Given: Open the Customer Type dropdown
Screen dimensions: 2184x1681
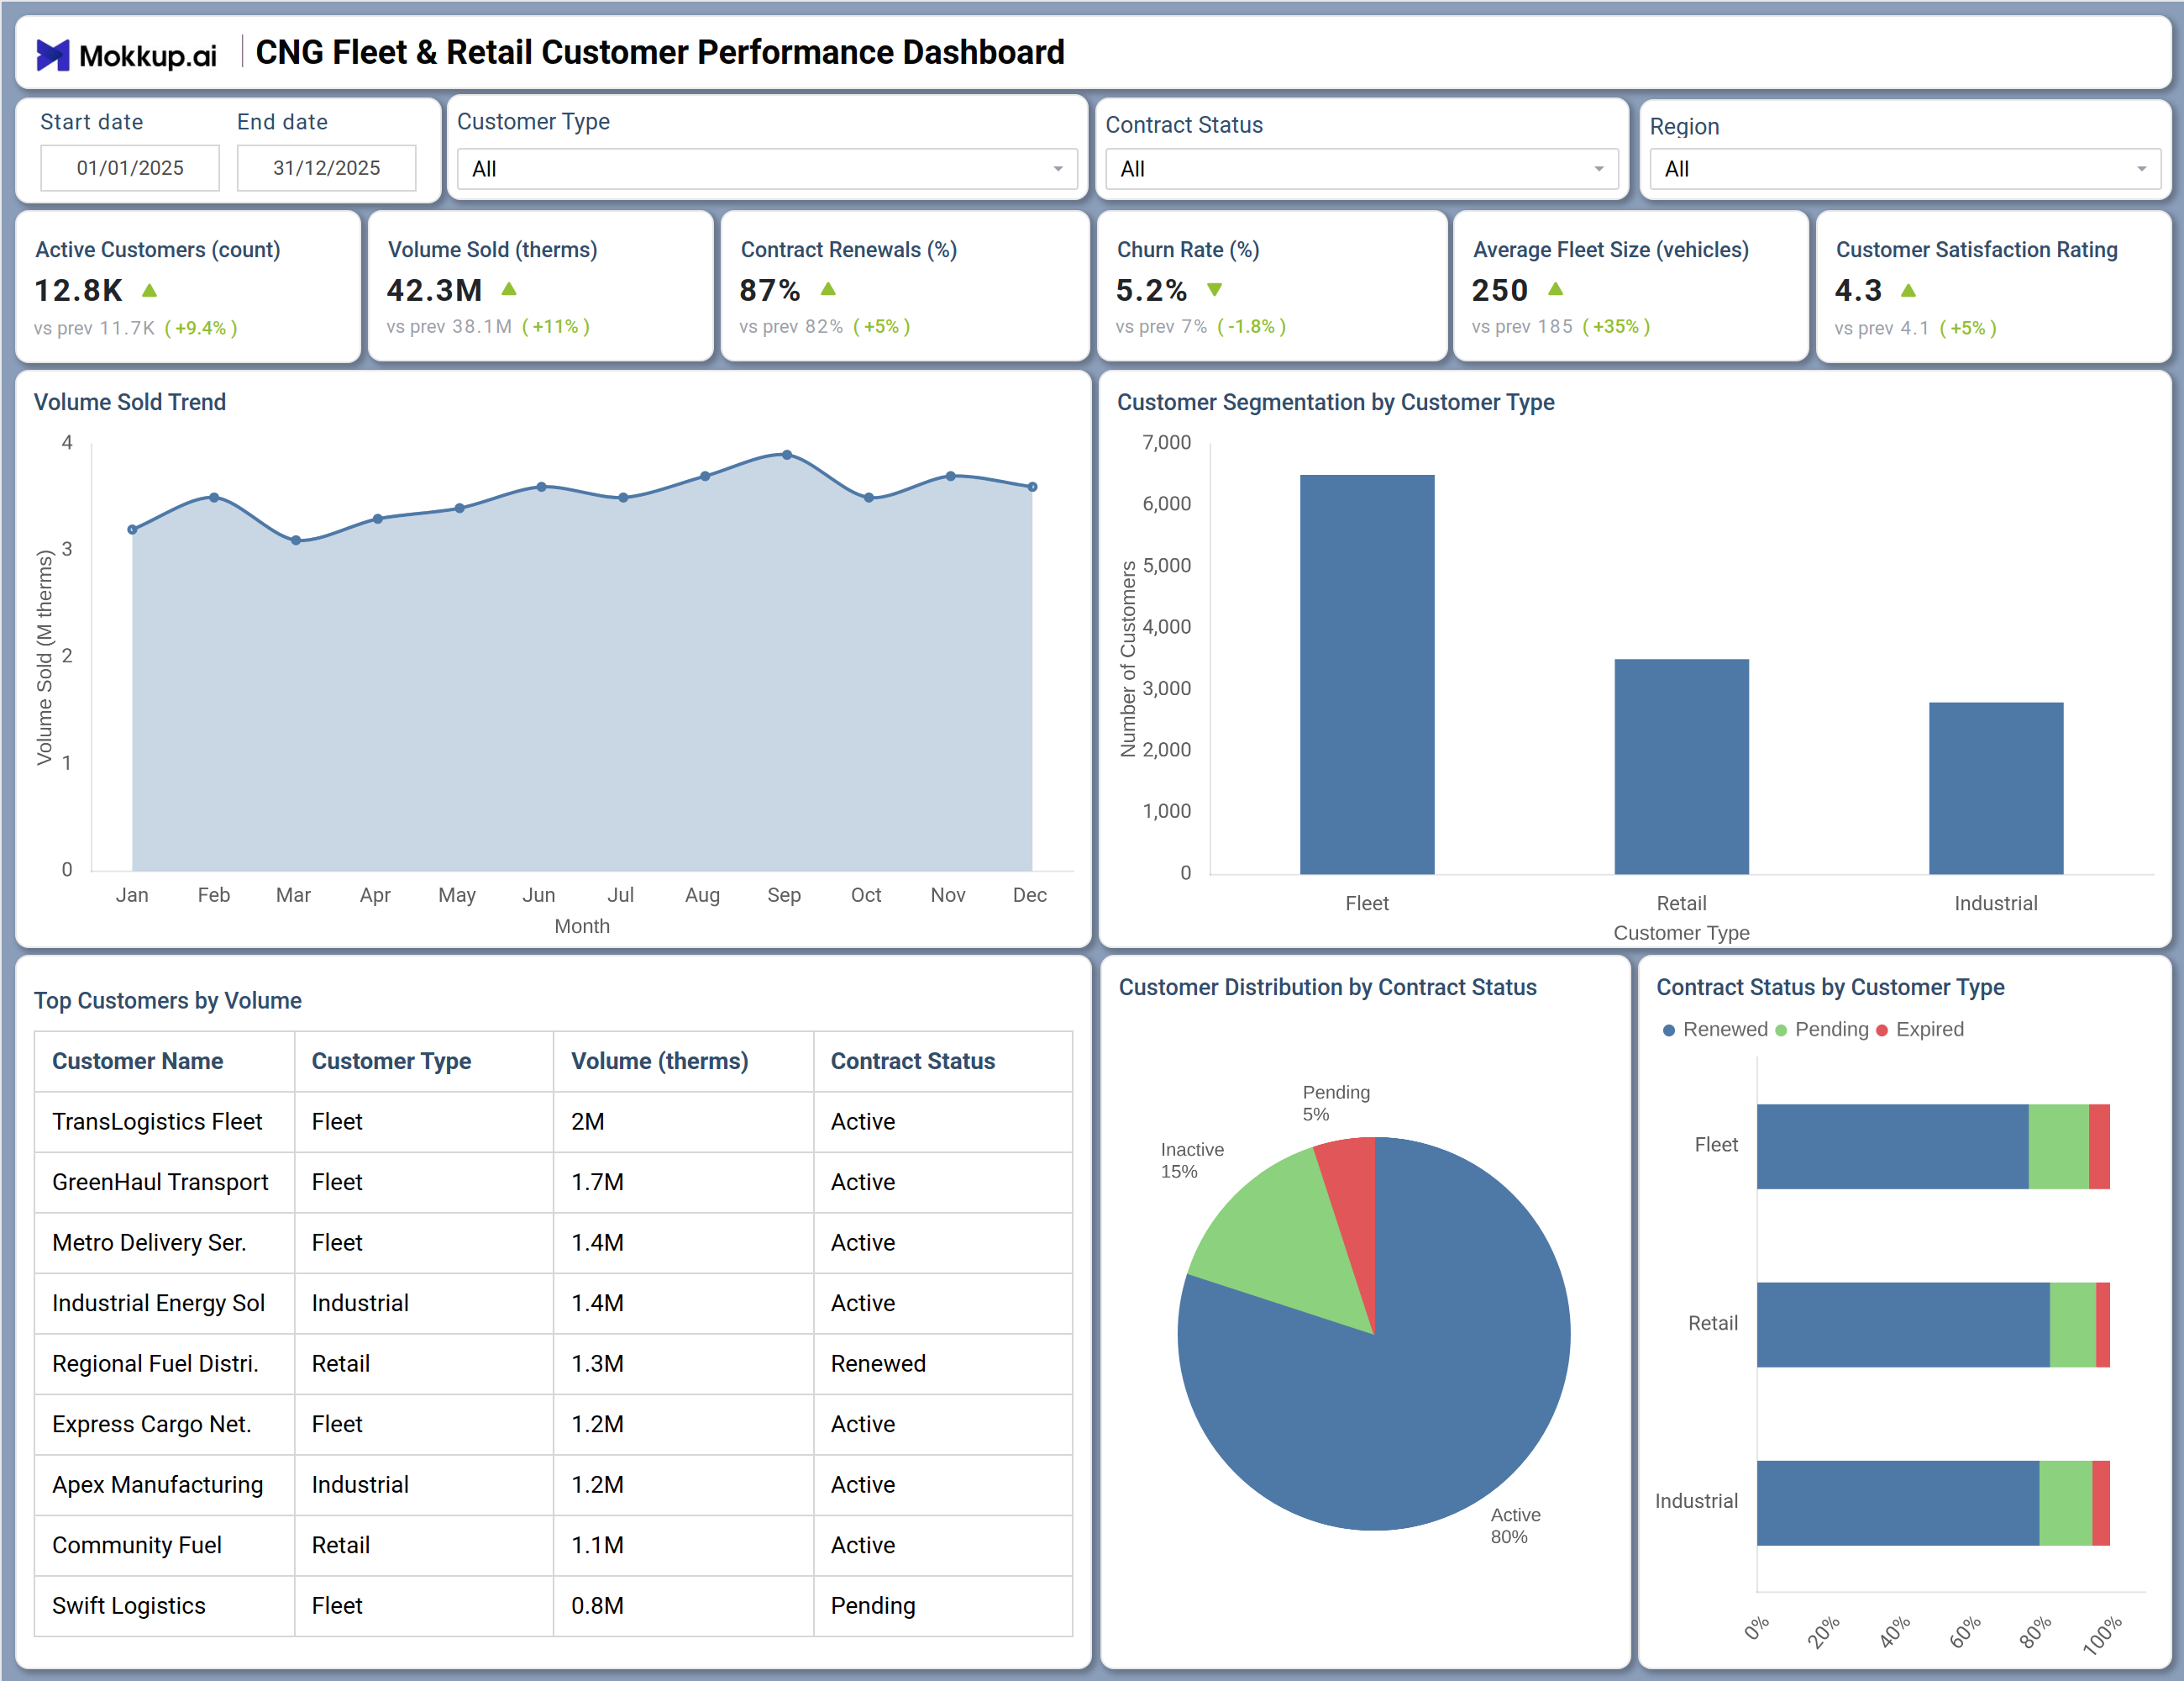Looking at the screenshot, I should click(767, 169).
